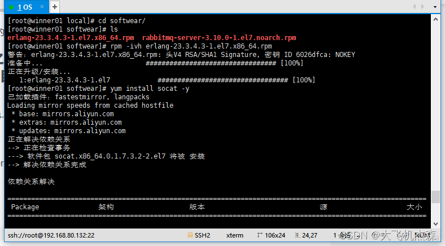Click the "源" column header
This screenshot has width=445, height=246.
323,207
